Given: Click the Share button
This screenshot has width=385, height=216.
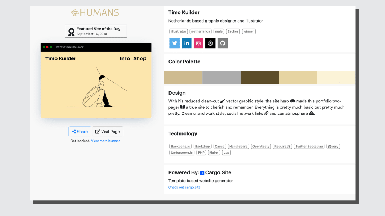Looking at the screenshot, I should (x=80, y=131).
